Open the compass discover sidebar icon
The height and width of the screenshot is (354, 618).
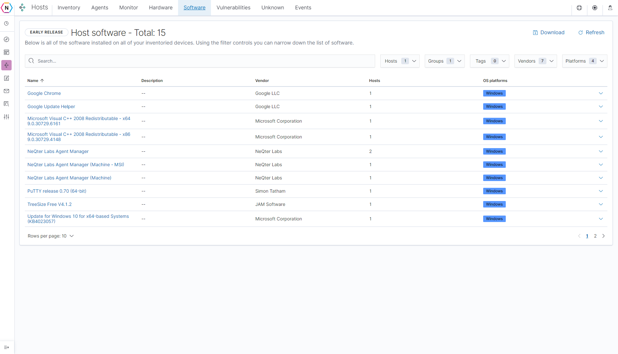(x=6, y=39)
